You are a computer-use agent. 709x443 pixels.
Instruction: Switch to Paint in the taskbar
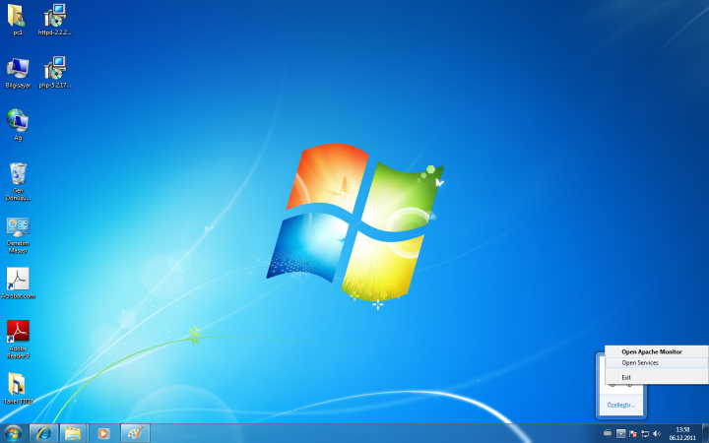click(x=135, y=433)
